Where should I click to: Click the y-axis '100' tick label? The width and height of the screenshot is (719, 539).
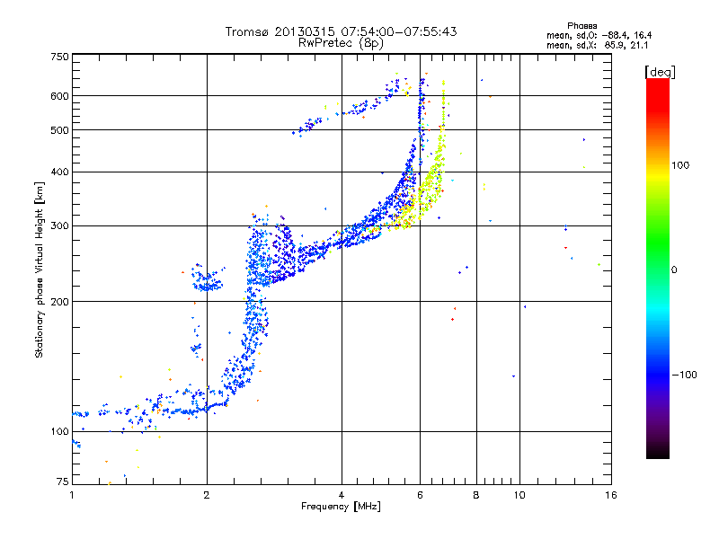coord(59,431)
